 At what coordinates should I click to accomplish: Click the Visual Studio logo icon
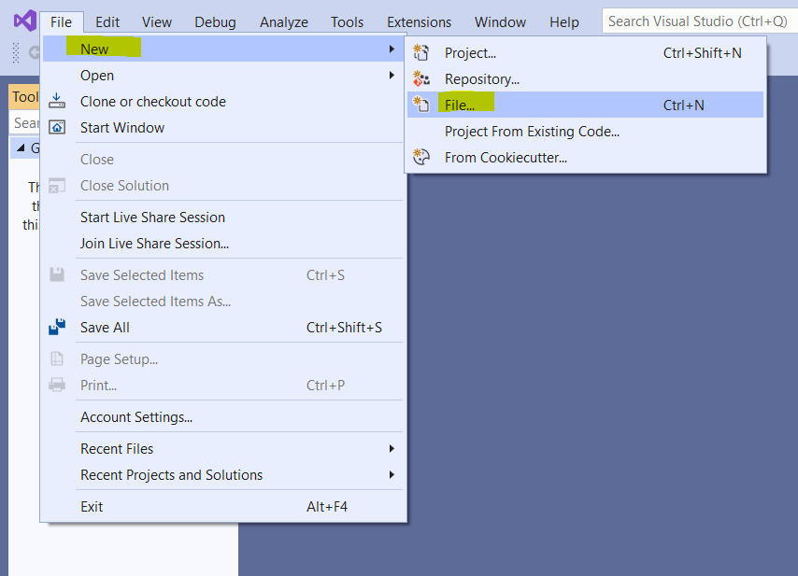[x=23, y=21]
